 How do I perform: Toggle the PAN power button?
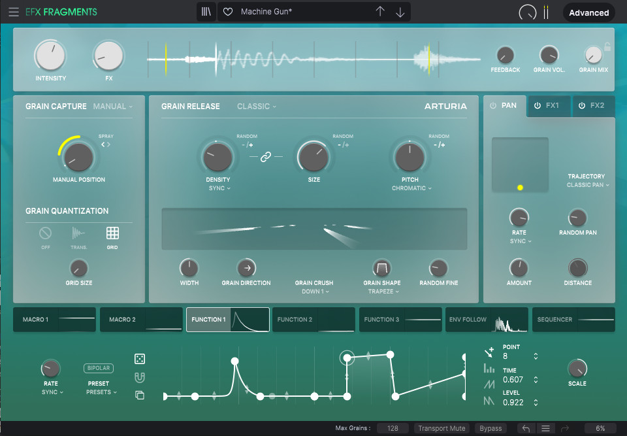click(x=493, y=106)
